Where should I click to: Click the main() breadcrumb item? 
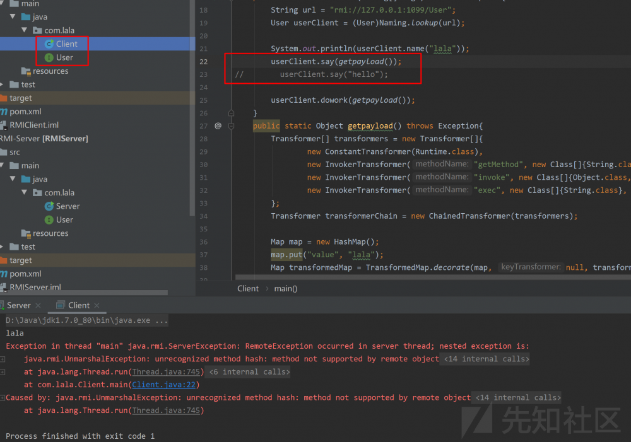coord(286,289)
